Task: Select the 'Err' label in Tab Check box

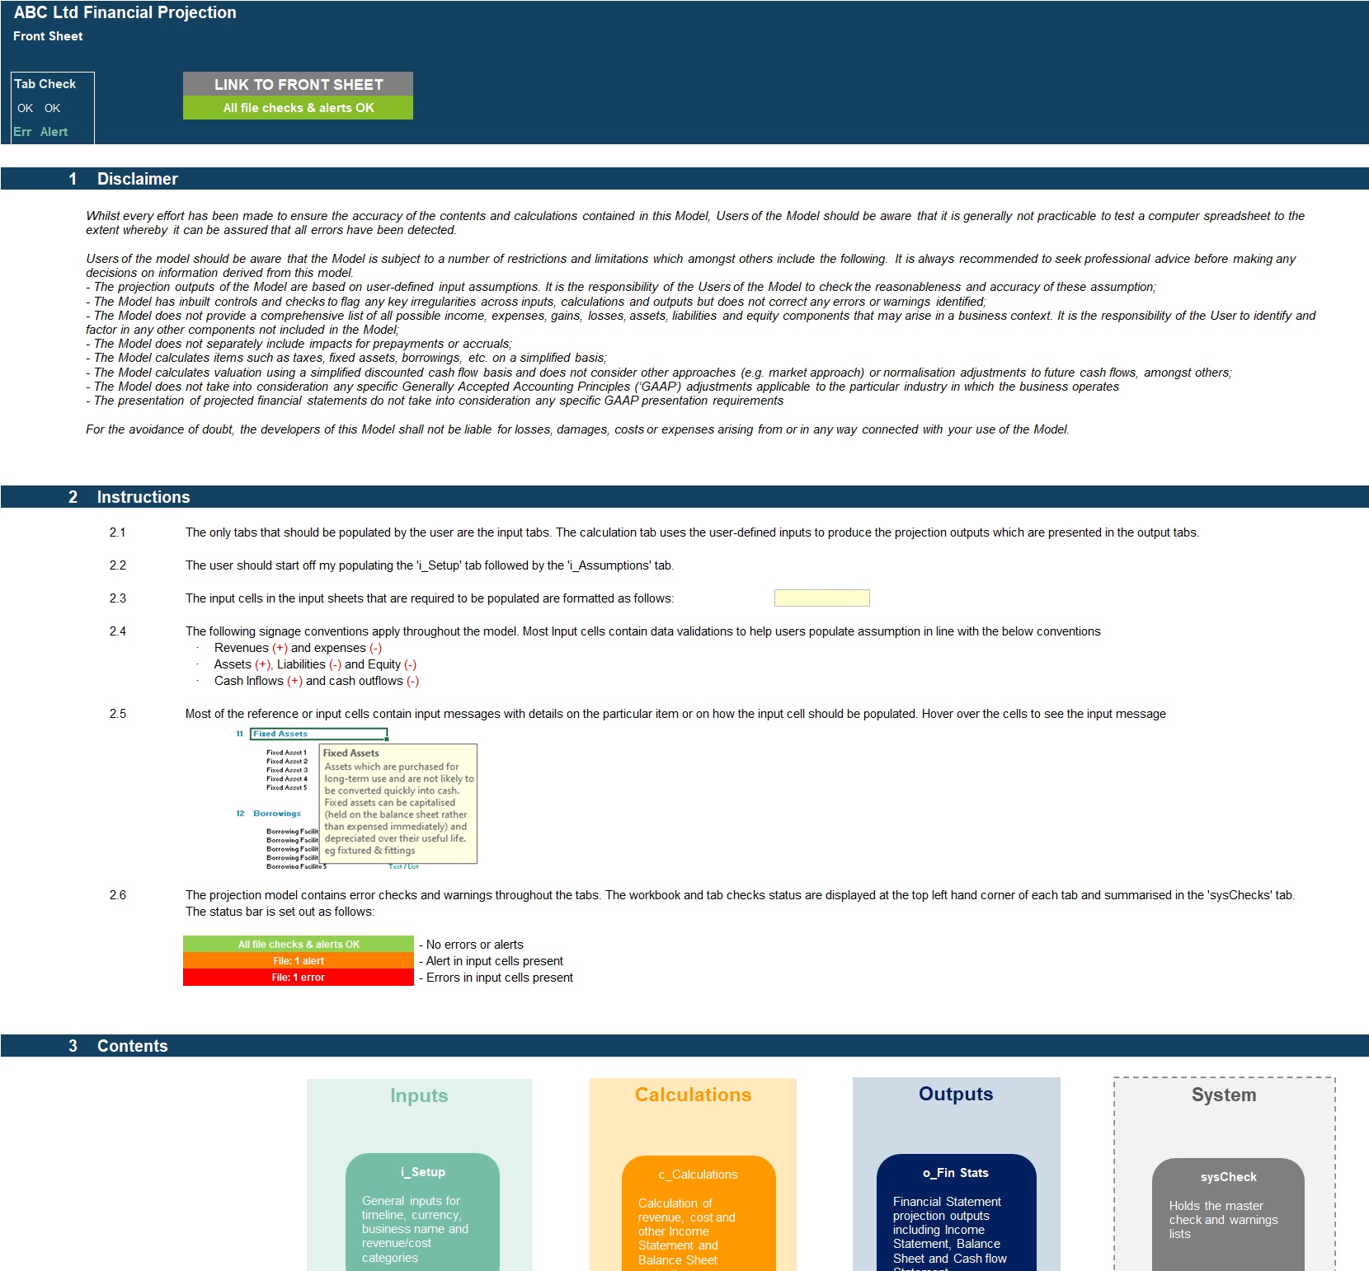Action: click(x=22, y=132)
